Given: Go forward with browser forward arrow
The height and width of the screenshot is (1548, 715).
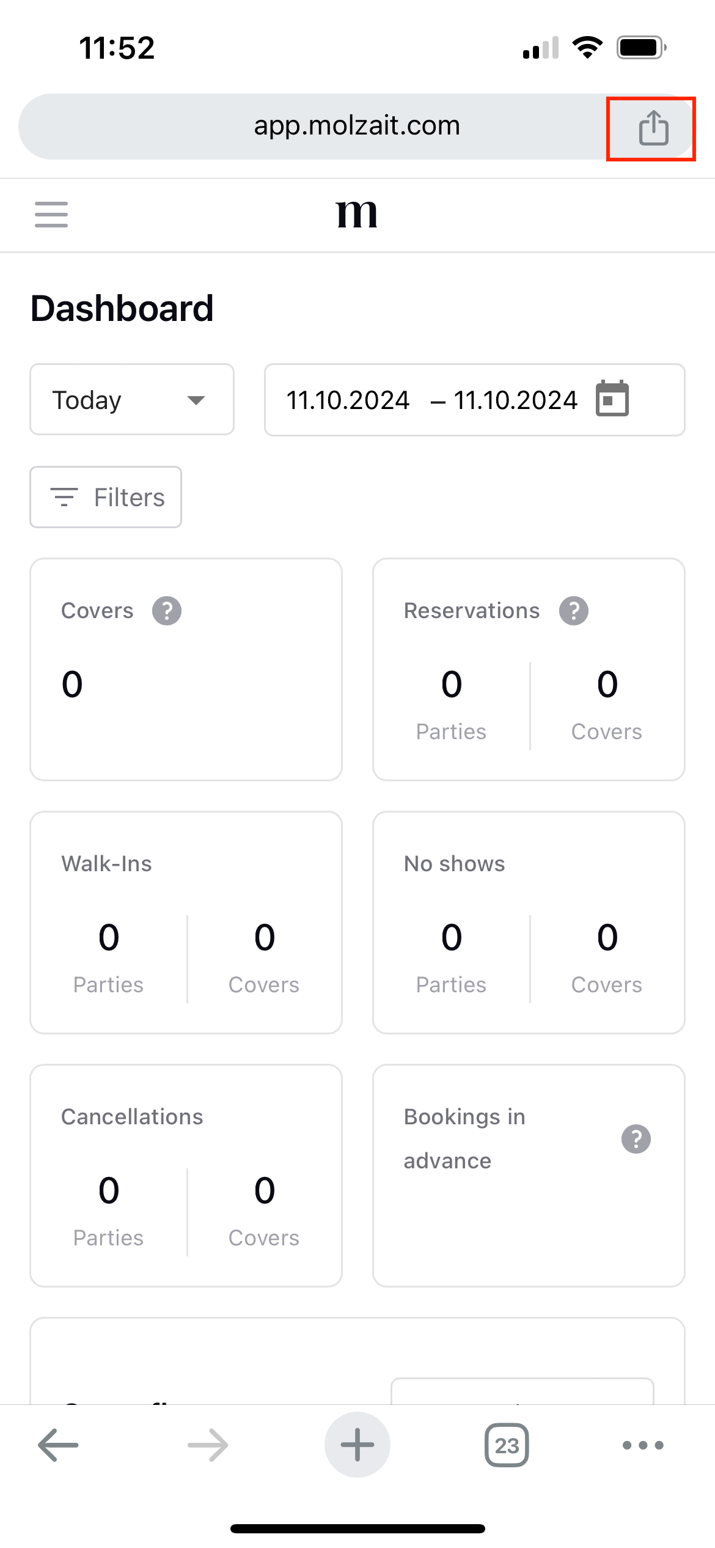Looking at the screenshot, I should click(x=208, y=1445).
